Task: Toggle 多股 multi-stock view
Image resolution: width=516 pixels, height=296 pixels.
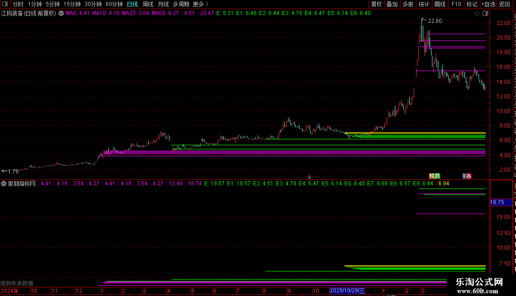Action: 408,4
